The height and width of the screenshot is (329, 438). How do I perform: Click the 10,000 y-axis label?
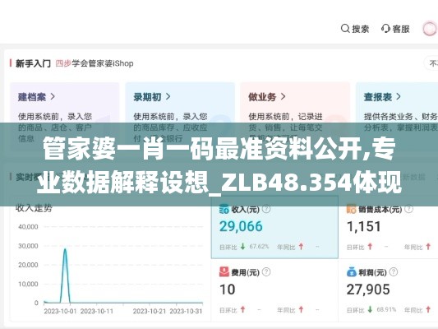pyautogui.click(x=28, y=284)
